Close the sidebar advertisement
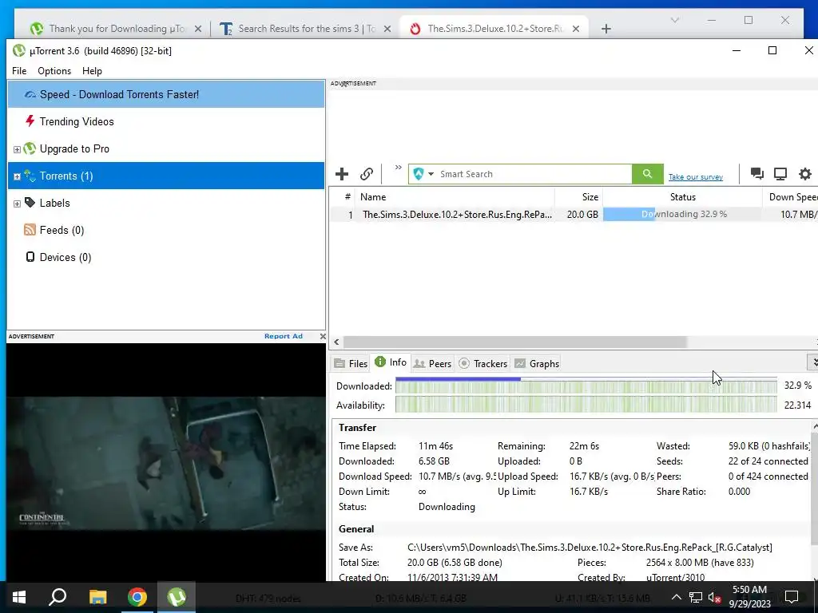 (x=323, y=336)
